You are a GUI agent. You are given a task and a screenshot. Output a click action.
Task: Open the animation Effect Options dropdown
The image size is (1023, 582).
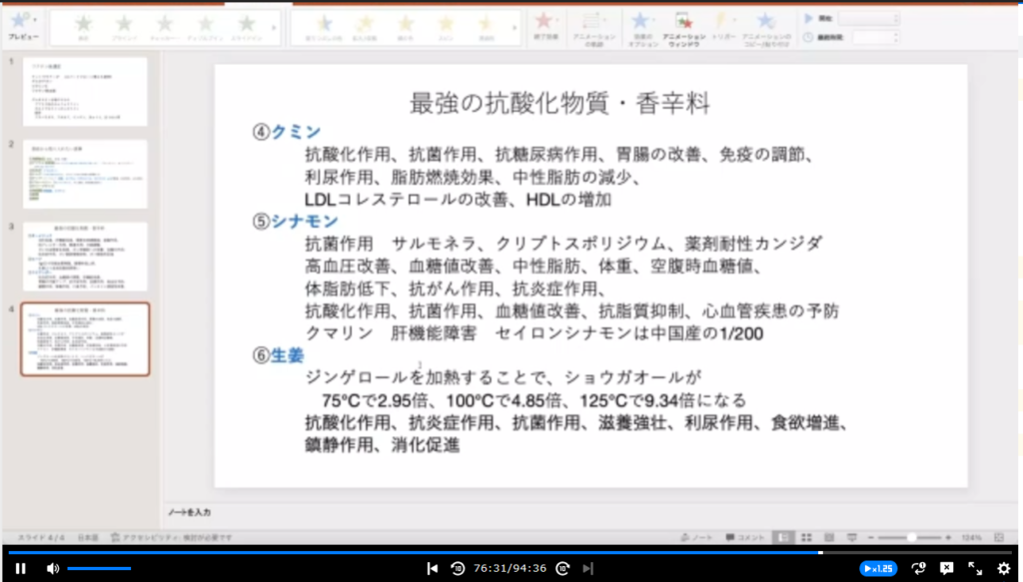point(642,25)
